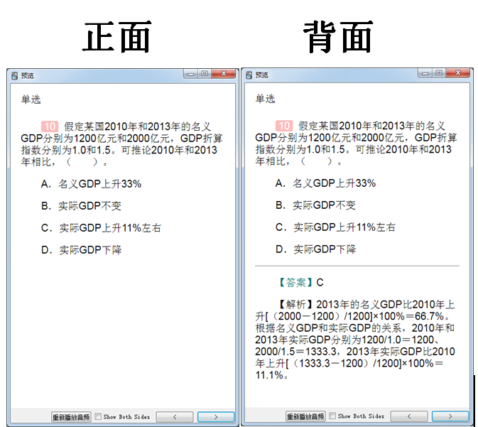Go to previous card in right preview window

pos(409,416)
